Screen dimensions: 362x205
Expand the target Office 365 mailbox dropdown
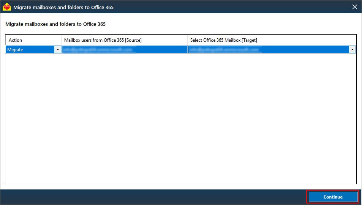[x=352, y=49]
